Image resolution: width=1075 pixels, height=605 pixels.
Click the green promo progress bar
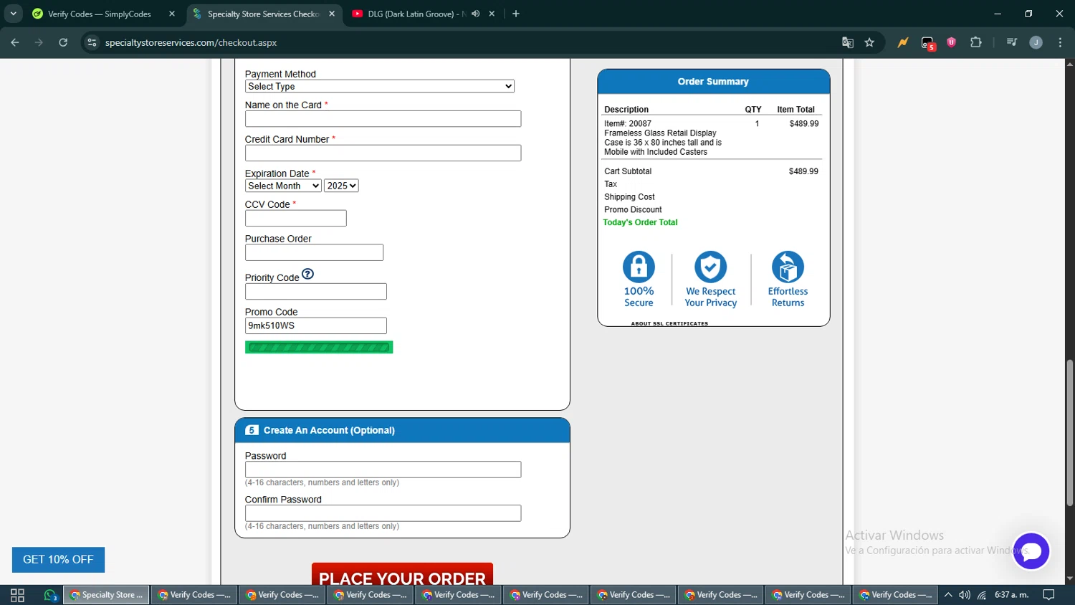(x=319, y=348)
